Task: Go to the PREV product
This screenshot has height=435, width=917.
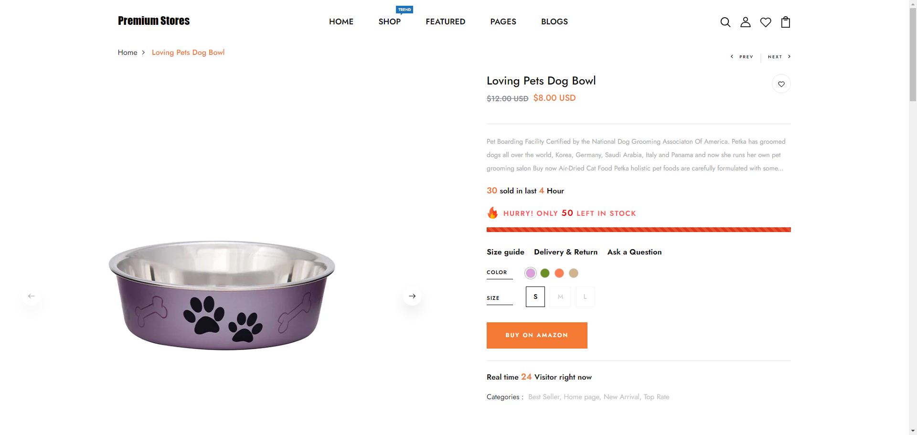Action: pyautogui.click(x=742, y=57)
